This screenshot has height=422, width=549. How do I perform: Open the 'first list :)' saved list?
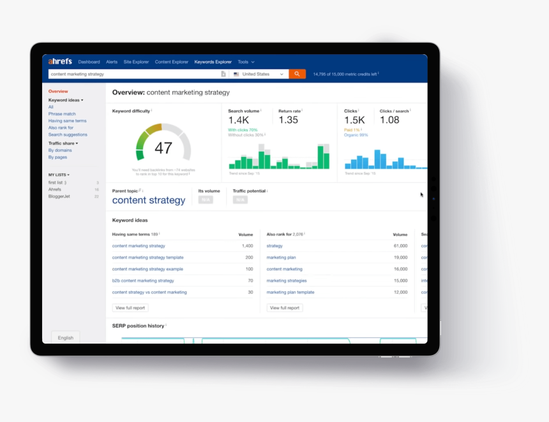coord(57,182)
